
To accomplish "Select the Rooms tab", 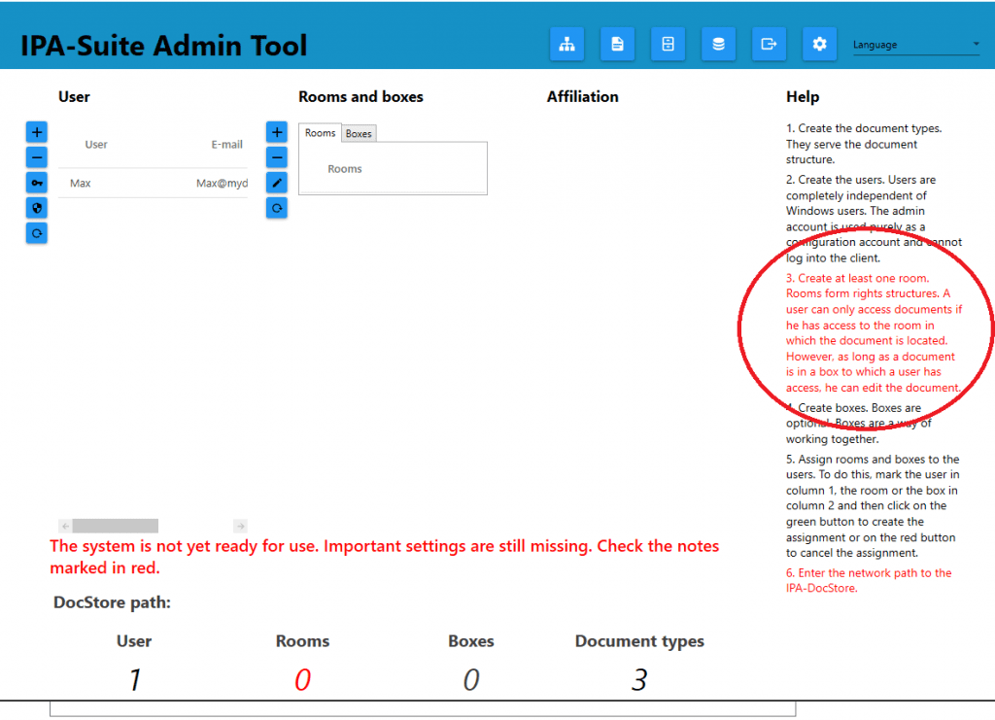I will click(320, 133).
